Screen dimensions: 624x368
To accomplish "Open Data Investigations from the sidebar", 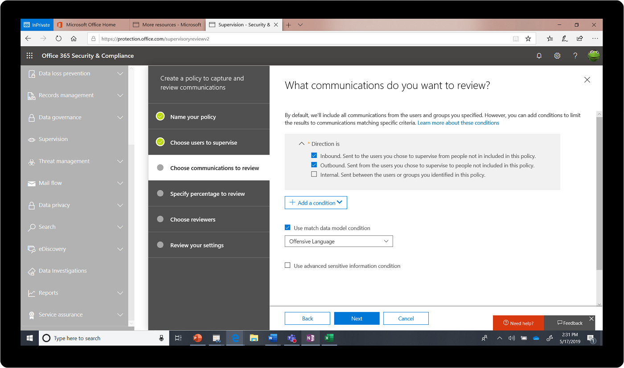I will (x=62, y=271).
